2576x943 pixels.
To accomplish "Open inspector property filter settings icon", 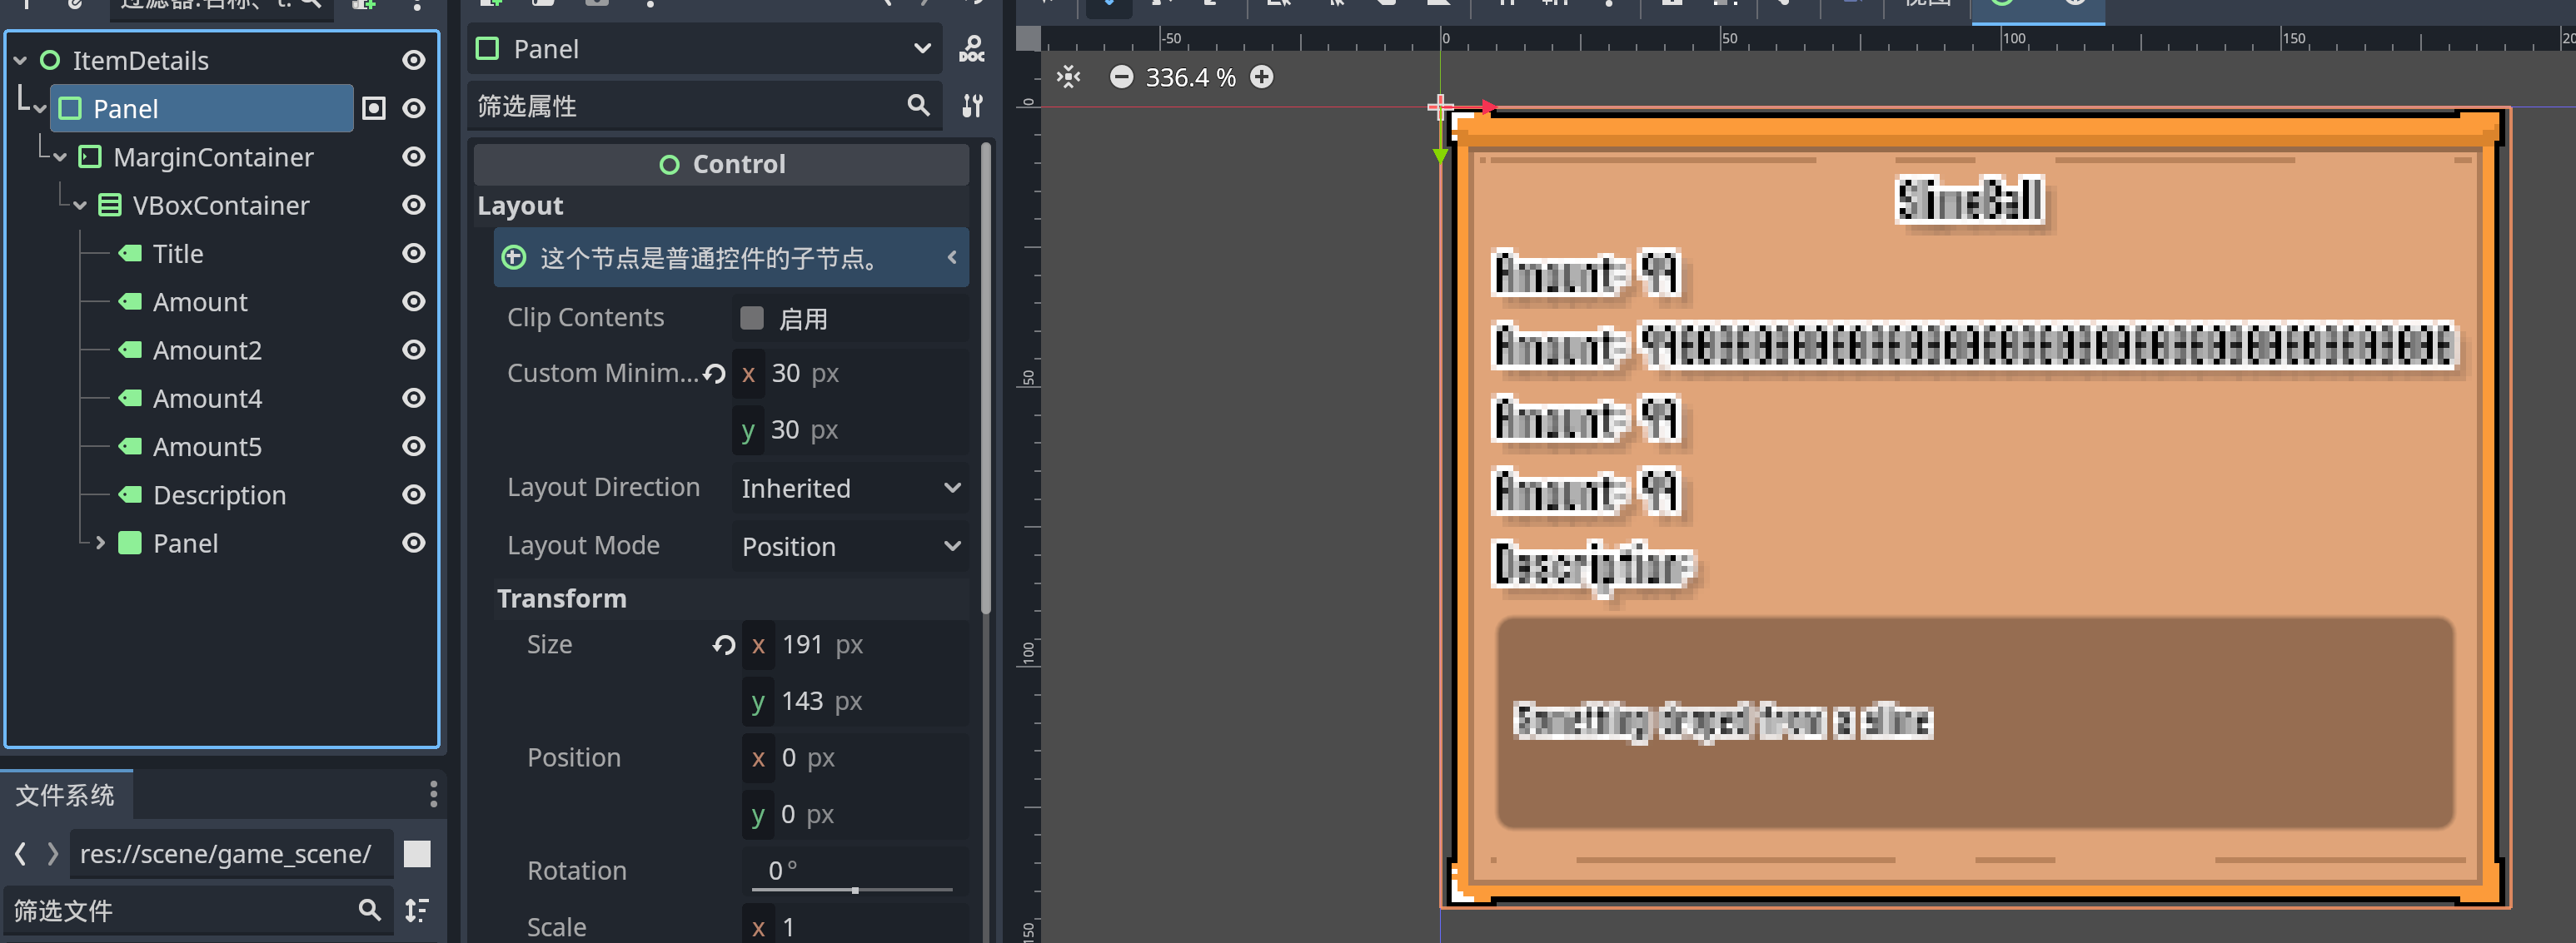I will tap(971, 105).
